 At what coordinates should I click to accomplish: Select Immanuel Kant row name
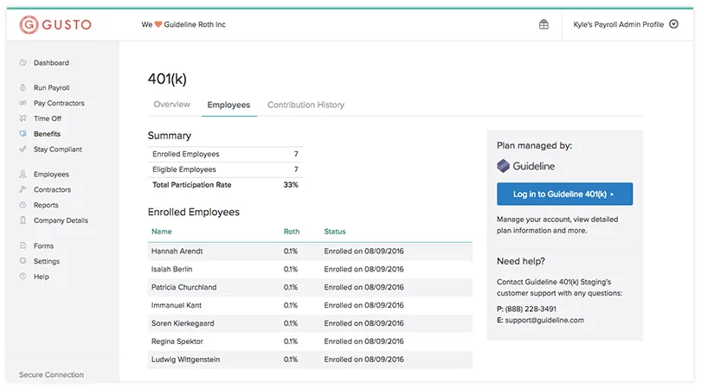[177, 305]
